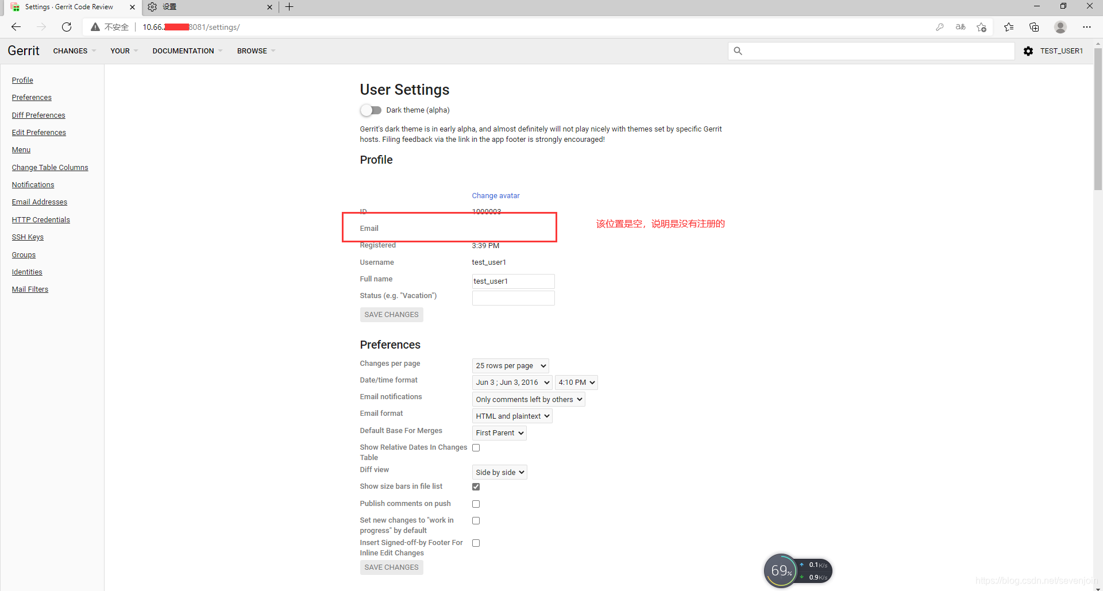Open the favorites list icon

1009,27
